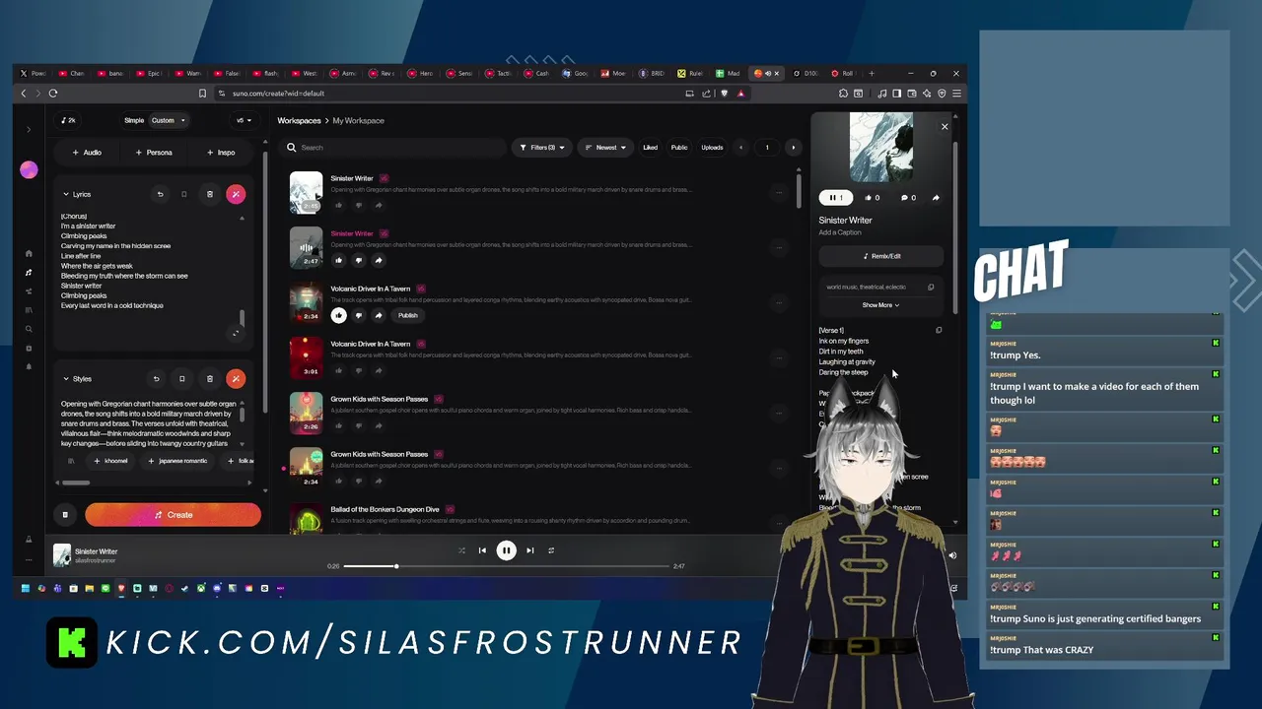This screenshot has height=709, width=1262.
Task: Like the 2:34 Volcanic Driver In A Tavern track
Action: tap(339, 315)
